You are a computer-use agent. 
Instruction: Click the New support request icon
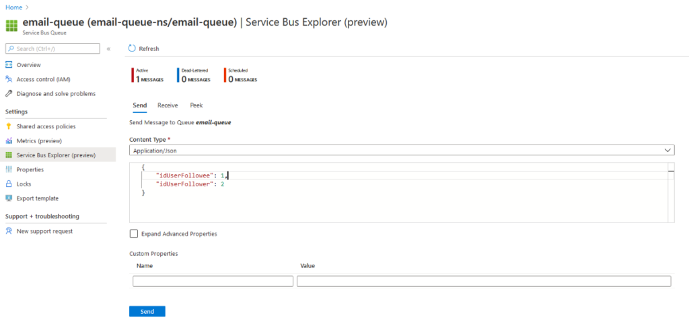click(9, 231)
